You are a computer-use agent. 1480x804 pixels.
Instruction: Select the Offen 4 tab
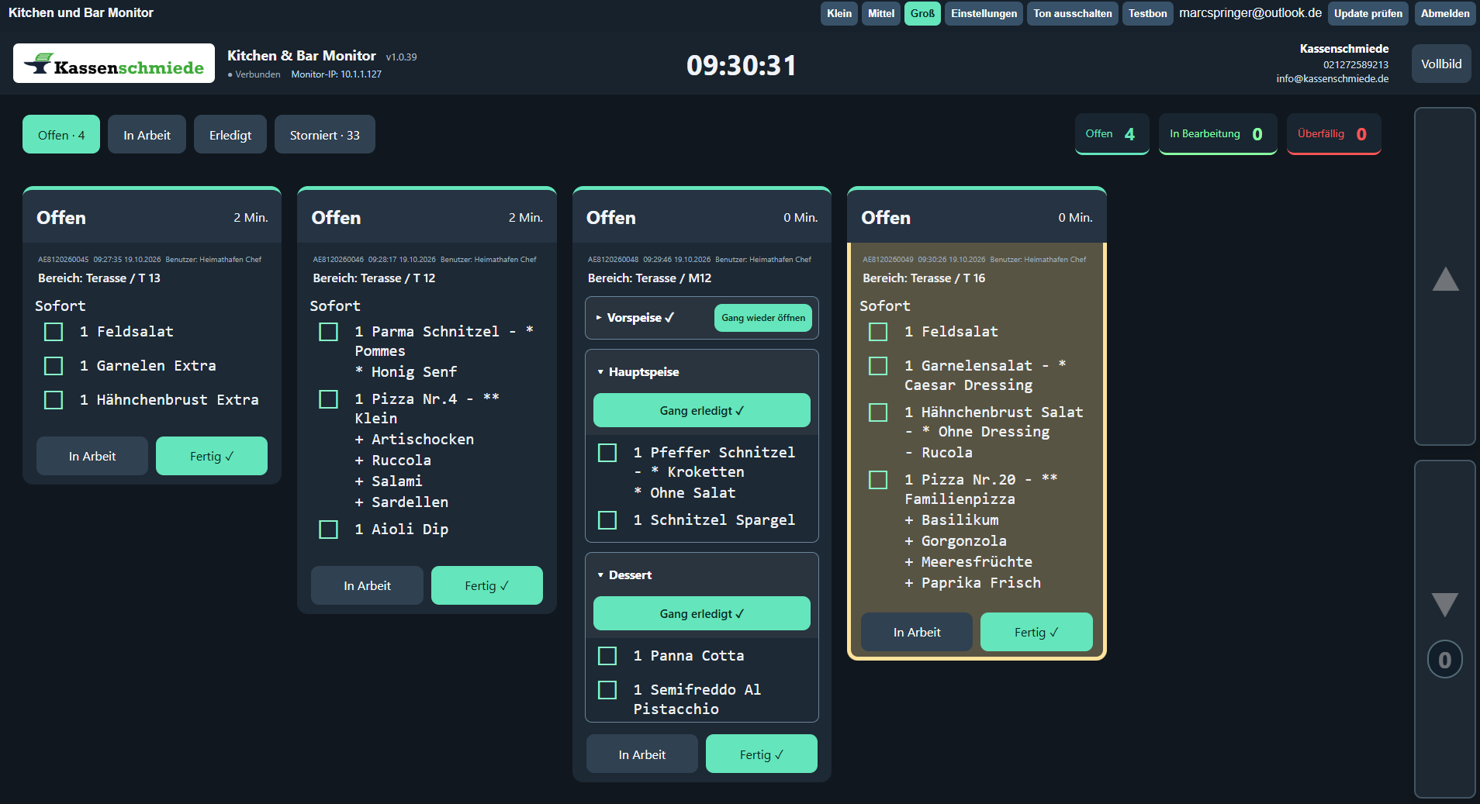(61, 135)
